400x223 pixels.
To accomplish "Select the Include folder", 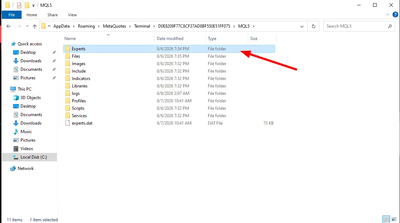I will point(169,71).
